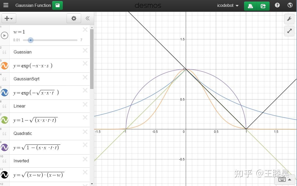297x186 pixels.
Task: Toggle visibility of blue GaussianSqrt curve
Action: tap(5, 93)
